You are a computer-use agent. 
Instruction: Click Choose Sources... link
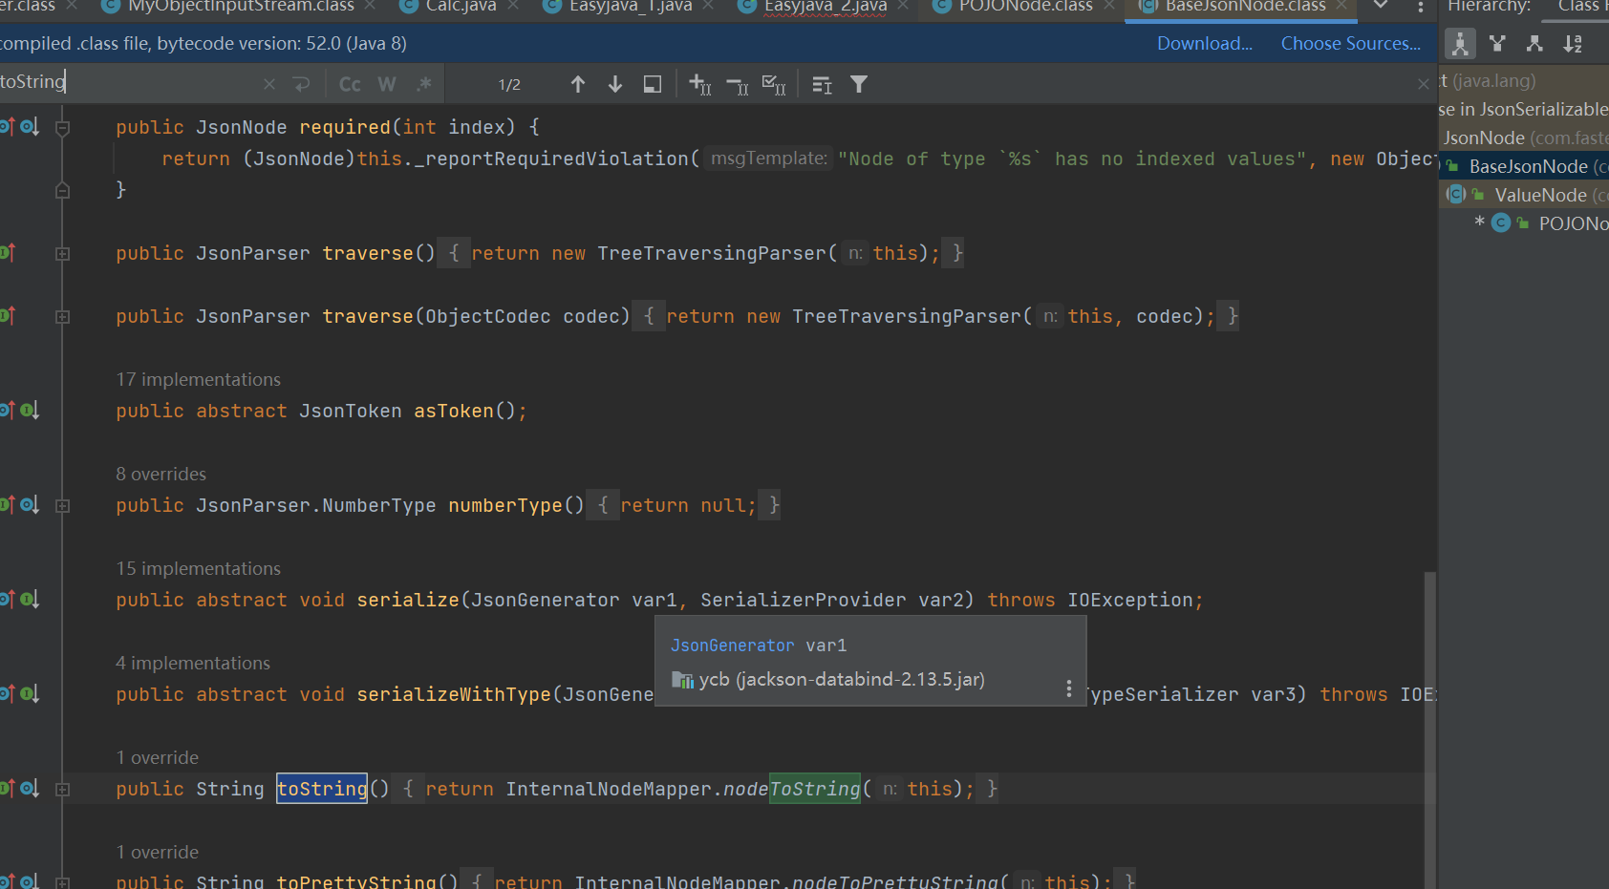(x=1350, y=43)
